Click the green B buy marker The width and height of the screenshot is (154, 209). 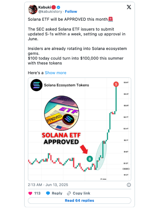click(90, 159)
